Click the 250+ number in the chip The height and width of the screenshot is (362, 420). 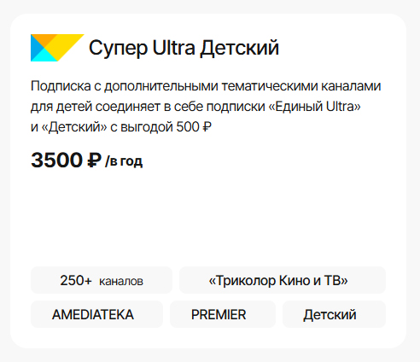(x=76, y=280)
